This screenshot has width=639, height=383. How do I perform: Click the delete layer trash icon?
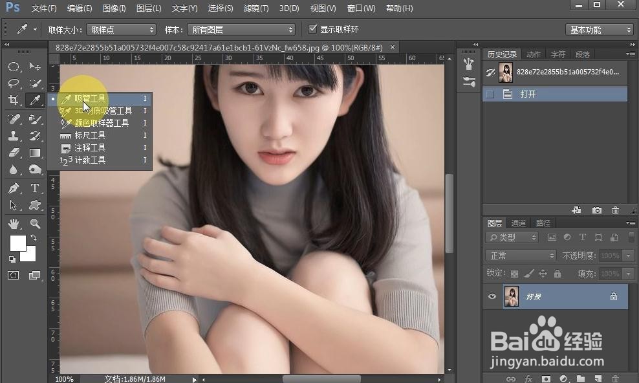(615, 379)
